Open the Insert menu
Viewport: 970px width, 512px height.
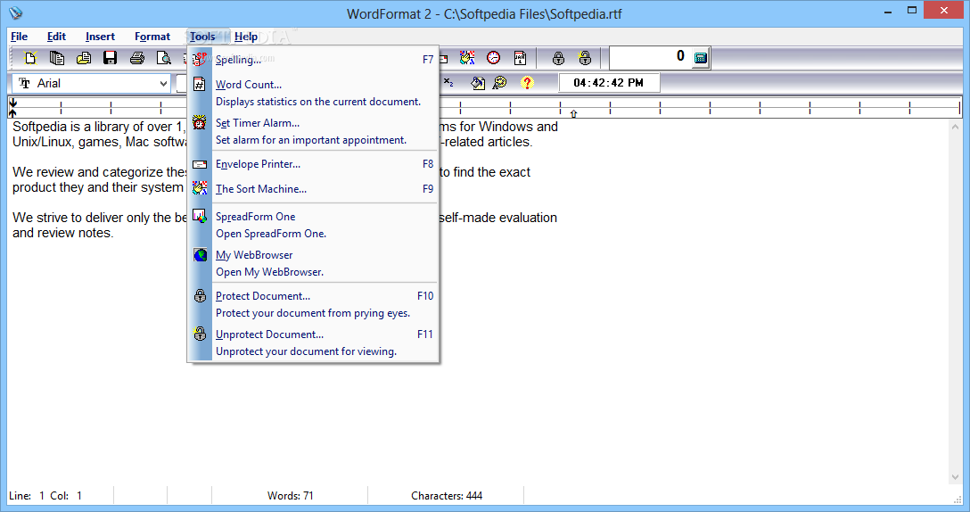pos(100,37)
